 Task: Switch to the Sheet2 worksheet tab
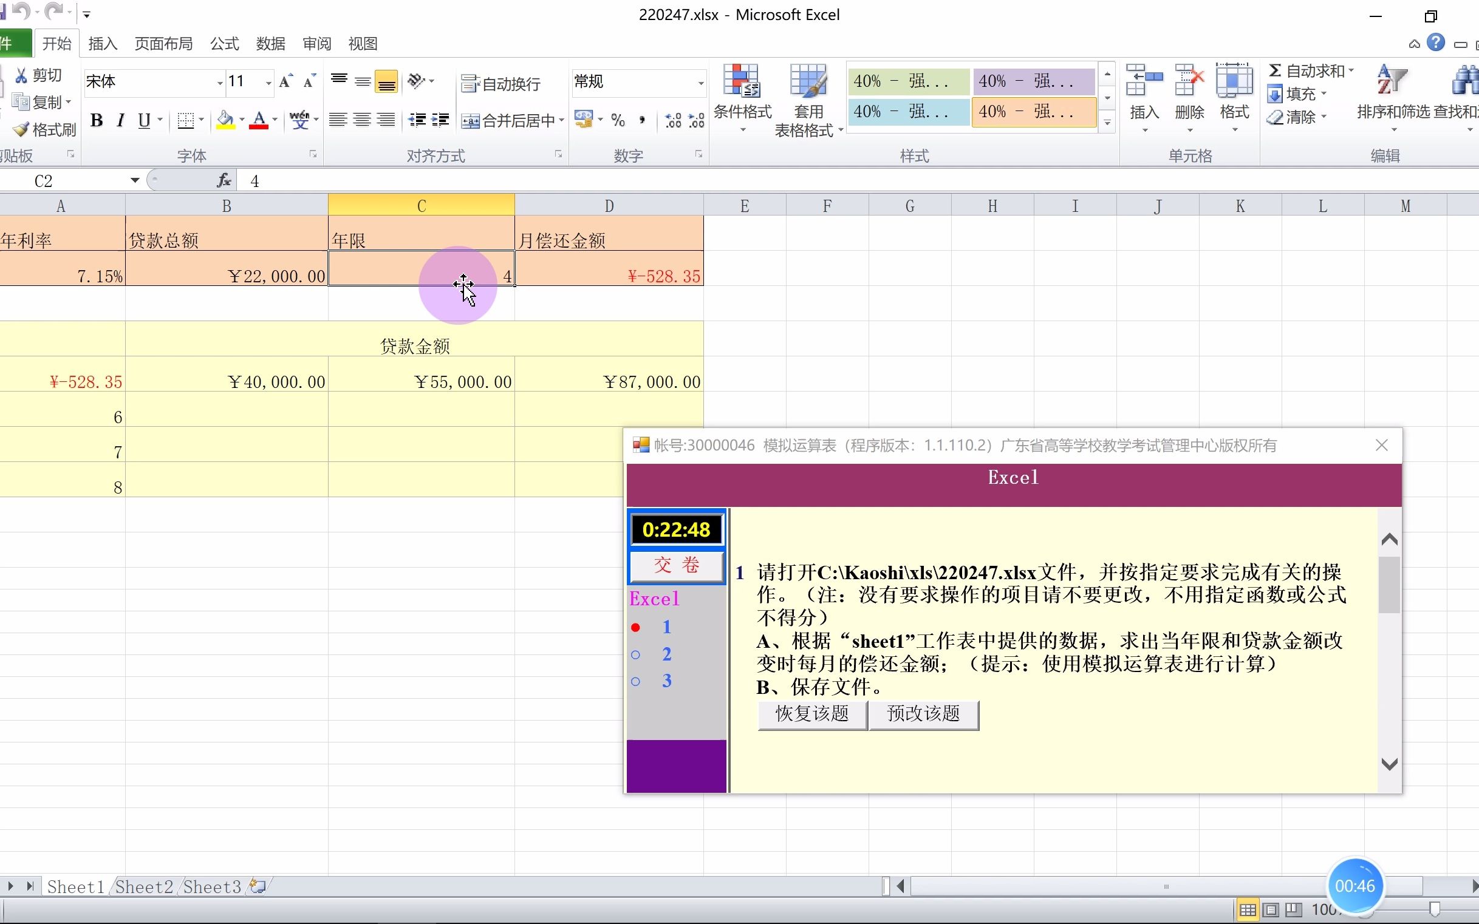(145, 886)
